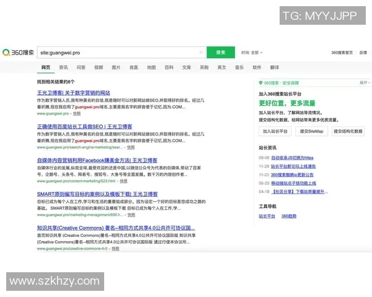Click the 360搜索 logo
Screen dimensions: 372x297
pyautogui.click(x=18, y=53)
